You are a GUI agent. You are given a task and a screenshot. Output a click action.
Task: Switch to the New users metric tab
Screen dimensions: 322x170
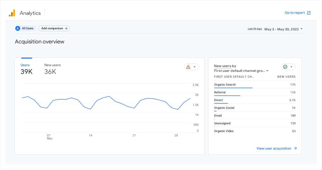coord(52,69)
